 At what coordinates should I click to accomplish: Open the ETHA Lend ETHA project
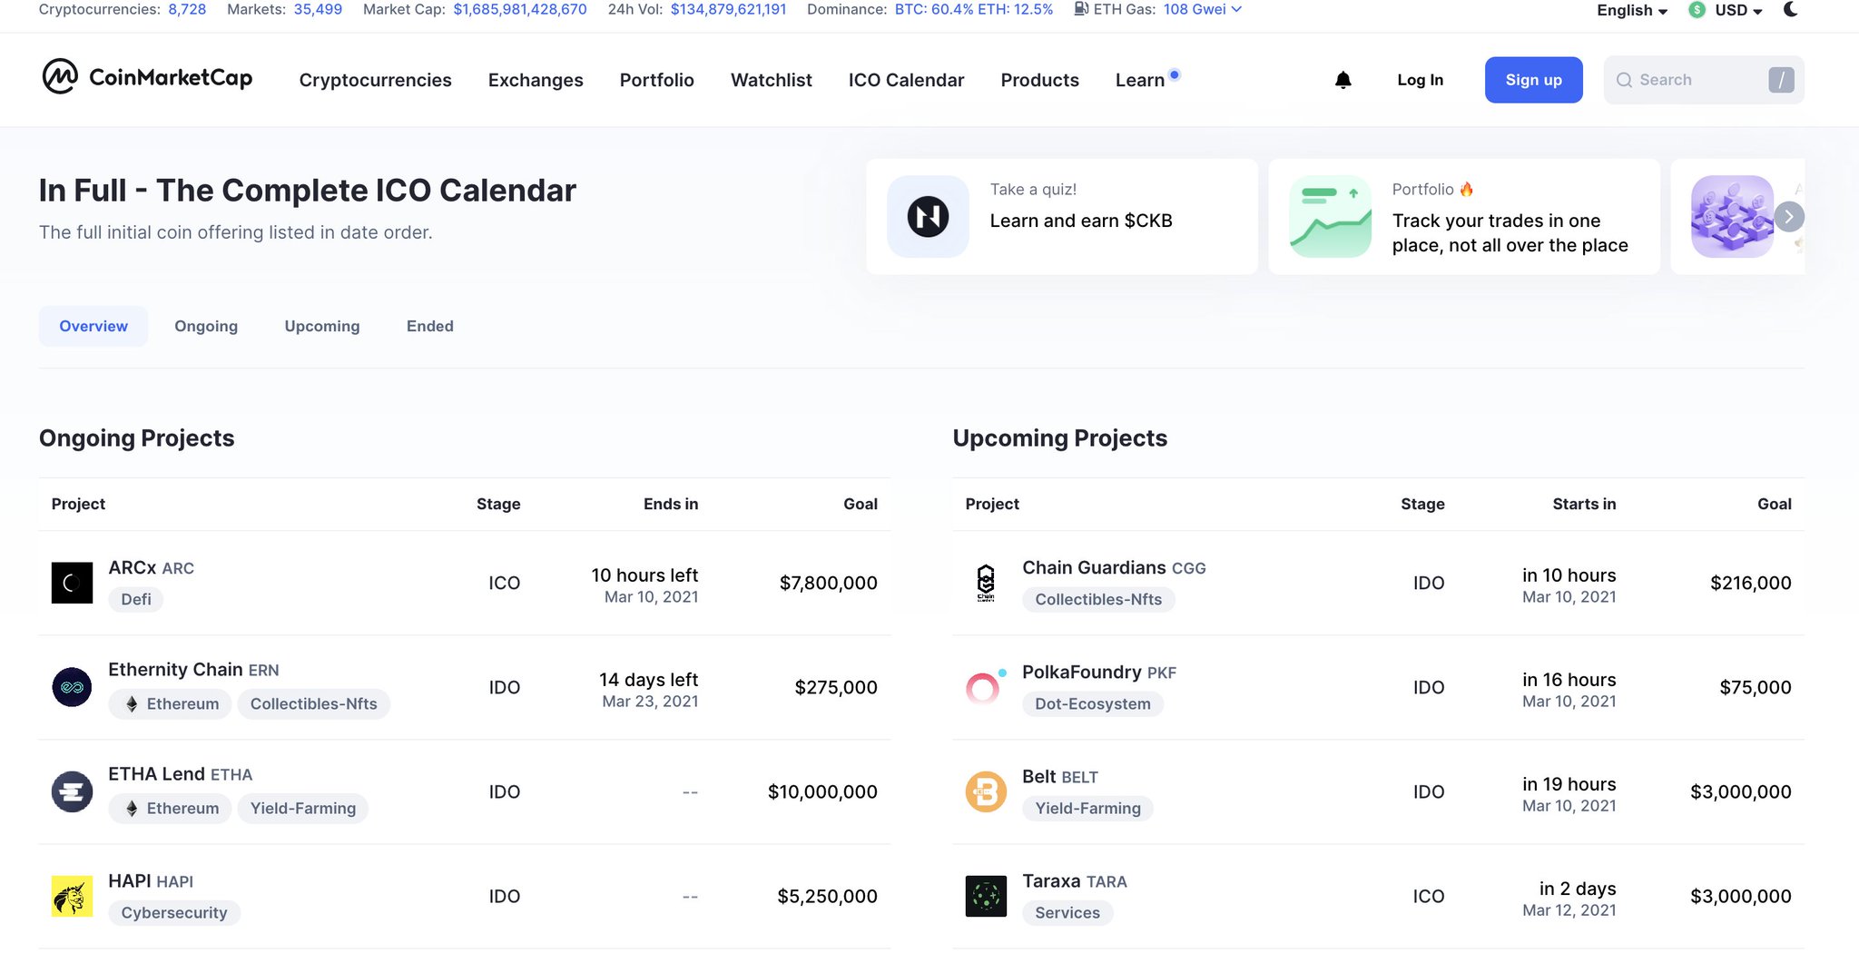click(x=180, y=773)
